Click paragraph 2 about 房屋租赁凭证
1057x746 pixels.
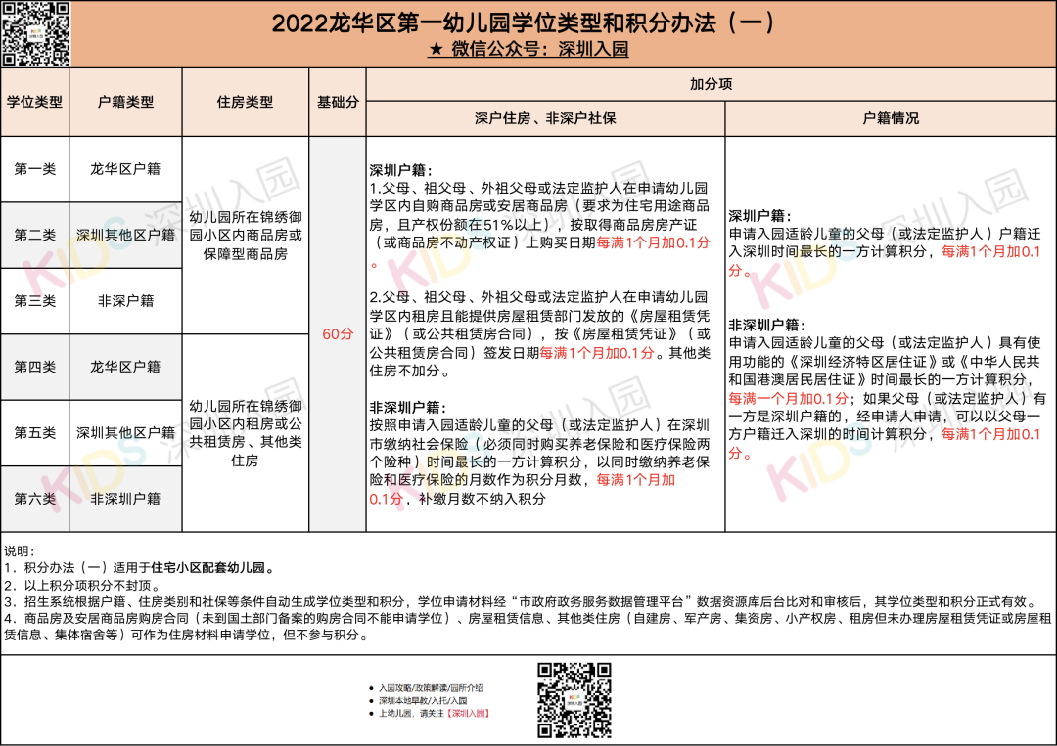click(x=540, y=334)
